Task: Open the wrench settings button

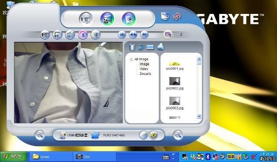Action: pos(144,135)
